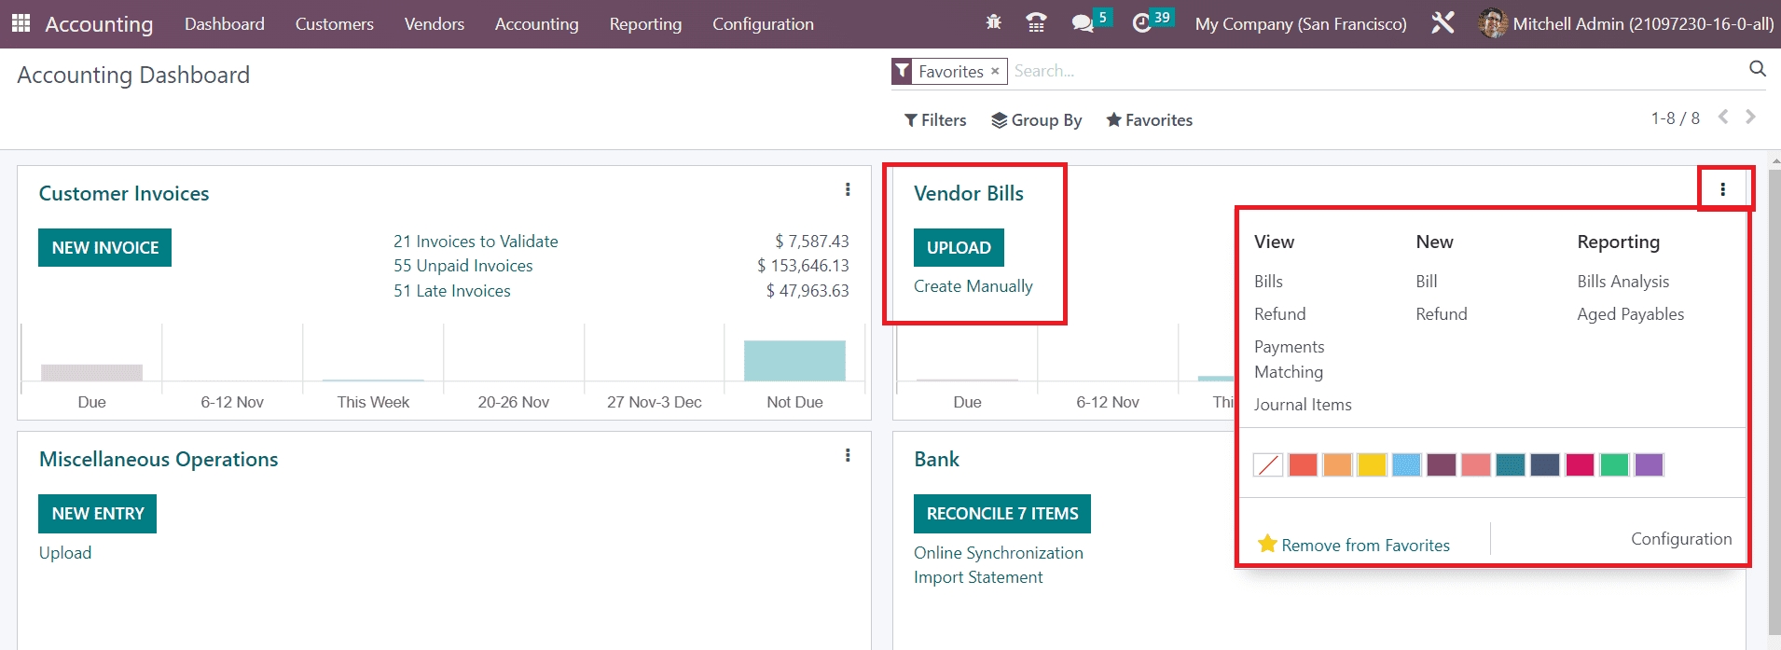1781x650 pixels.
Task: Click the developer tools wrench icon
Action: coord(1443,23)
